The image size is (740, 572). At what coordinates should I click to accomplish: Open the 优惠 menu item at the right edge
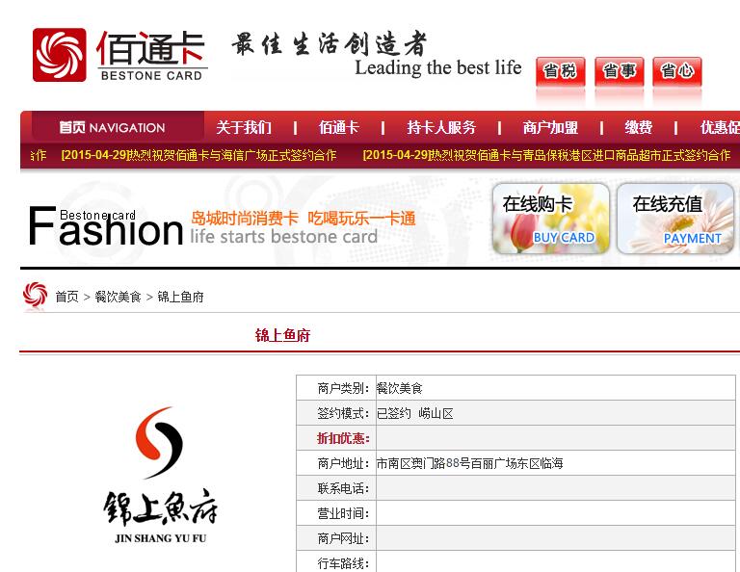720,127
